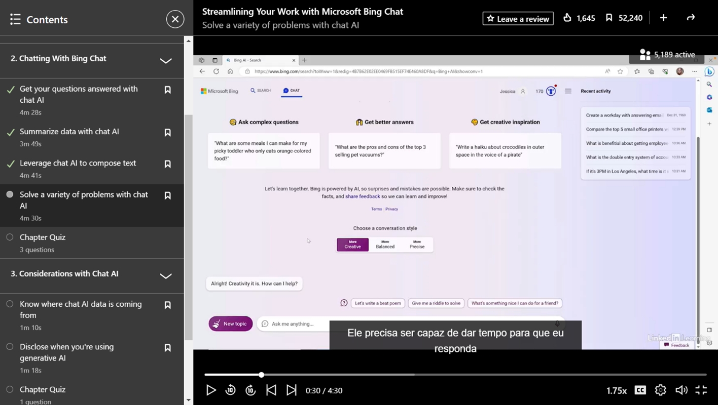Collapse 'Considerations with Chat AI' section
The image size is (718, 405).
[166, 276]
